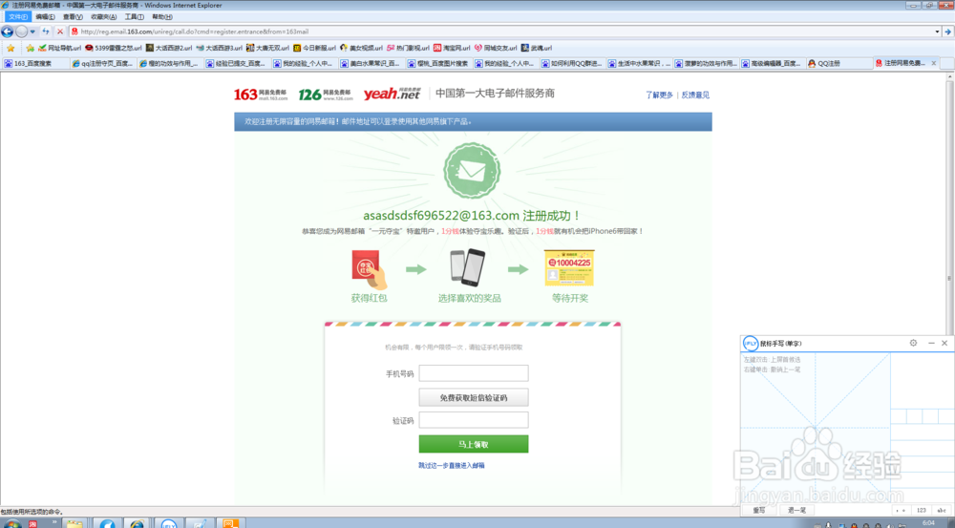Open the 5399雷霆之怒.url favorite
955x528 pixels.
[x=114, y=48]
